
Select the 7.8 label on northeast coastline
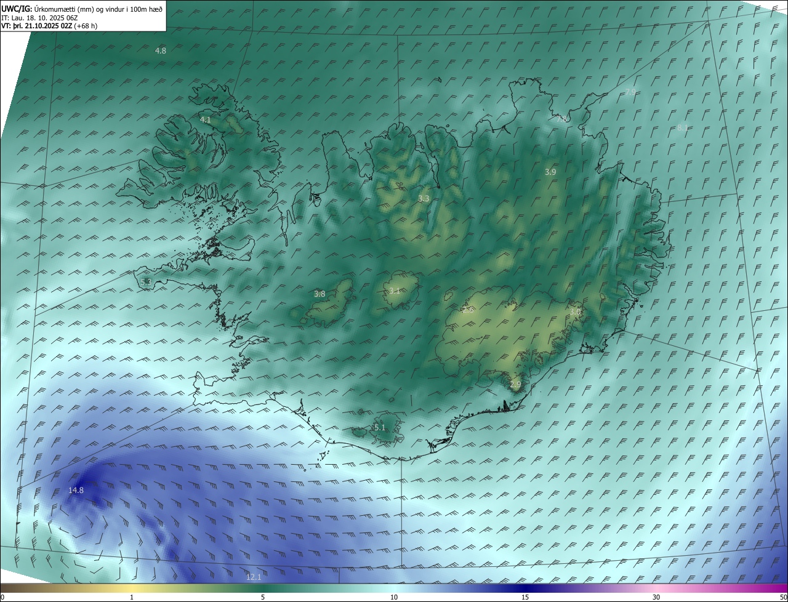pos(561,119)
